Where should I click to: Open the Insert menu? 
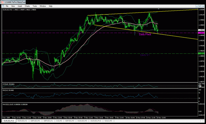click(20, 6)
